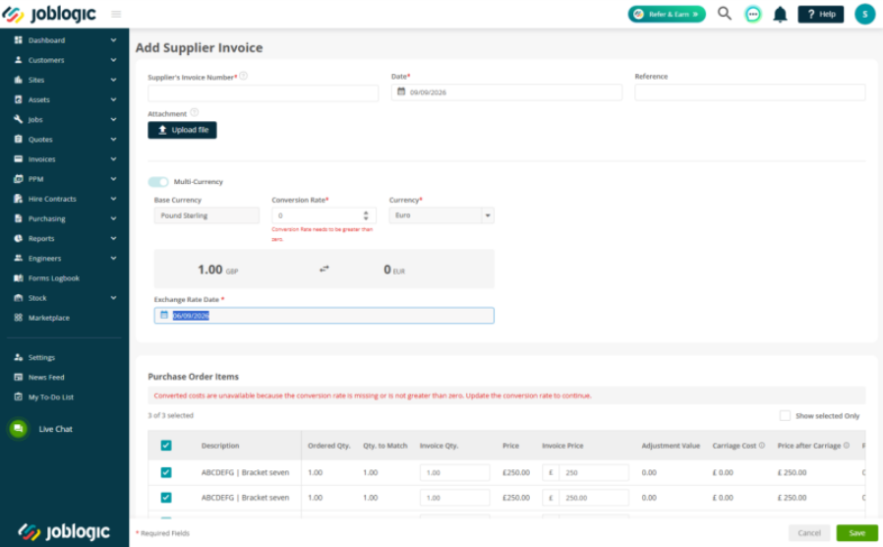The width and height of the screenshot is (883, 547).
Task: Click info icon beside Supplier's Invoice Number
Action: click(243, 76)
